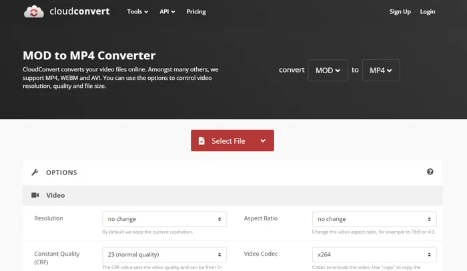Open the options help question-mark icon
This screenshot has height=271, width=467.
(x=430, y=172)
